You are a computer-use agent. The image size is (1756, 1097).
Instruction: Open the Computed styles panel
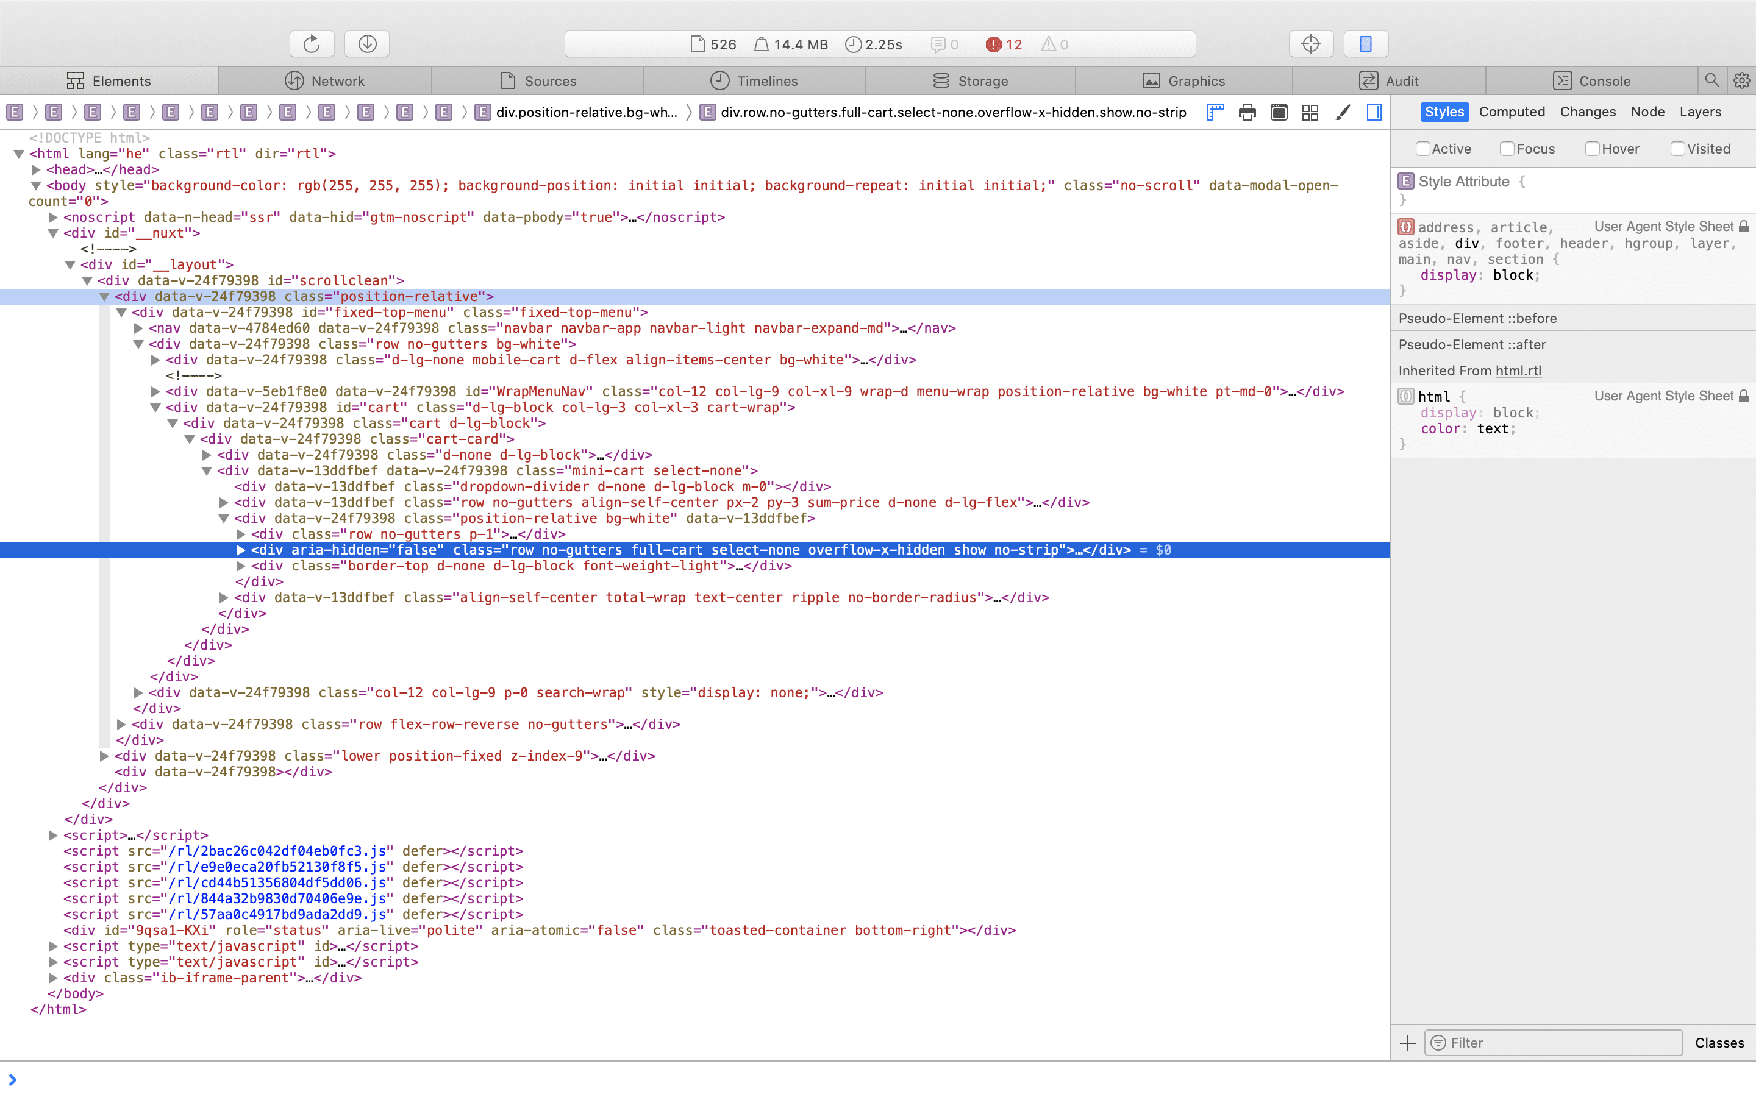[1512, 112]
